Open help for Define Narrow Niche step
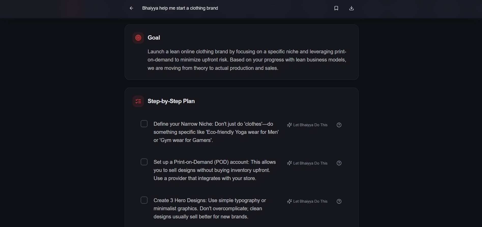The image size is (482, 227). pyautogui.click(x=339, y=125)
